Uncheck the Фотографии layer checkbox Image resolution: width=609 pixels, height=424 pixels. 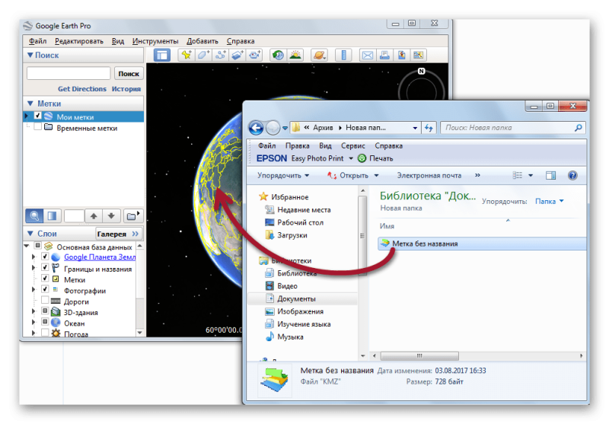pyautogui.click(x=45, y=289)
